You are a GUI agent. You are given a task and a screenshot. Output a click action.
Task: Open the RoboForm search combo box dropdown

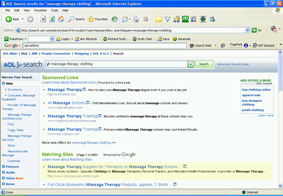[52, 39]
